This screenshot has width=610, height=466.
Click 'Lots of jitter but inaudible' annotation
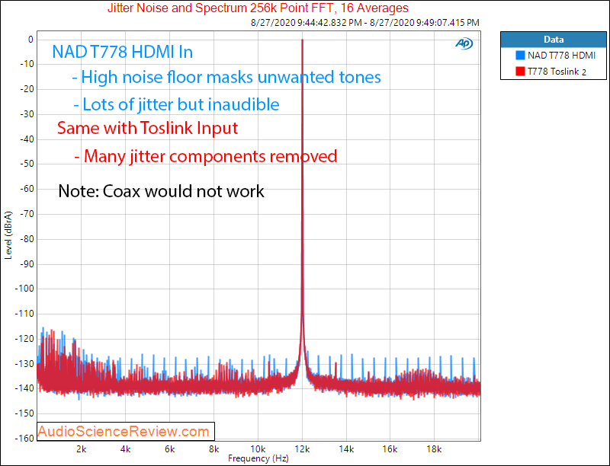176,104
